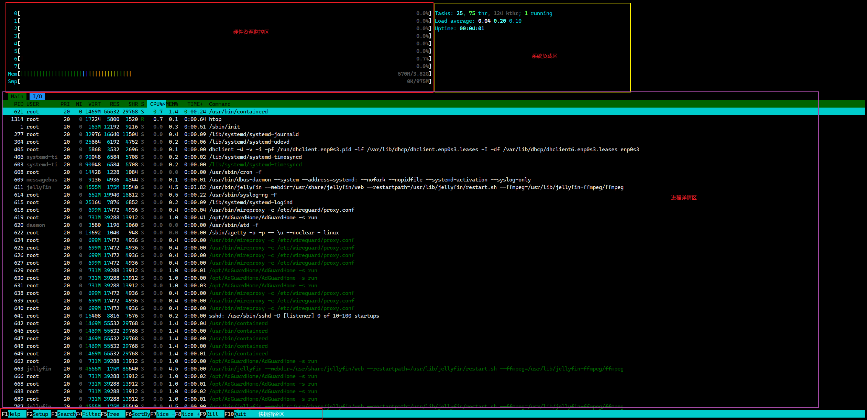Select the dbus-daemon process row

(433, 180)
